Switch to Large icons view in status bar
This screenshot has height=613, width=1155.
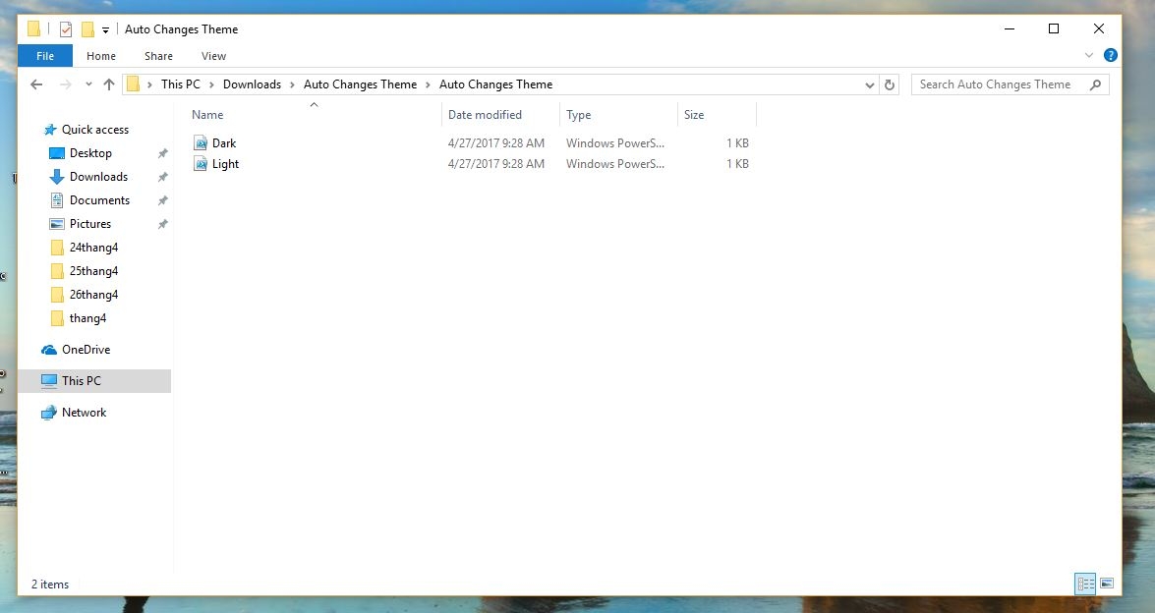click(1107, 585)
